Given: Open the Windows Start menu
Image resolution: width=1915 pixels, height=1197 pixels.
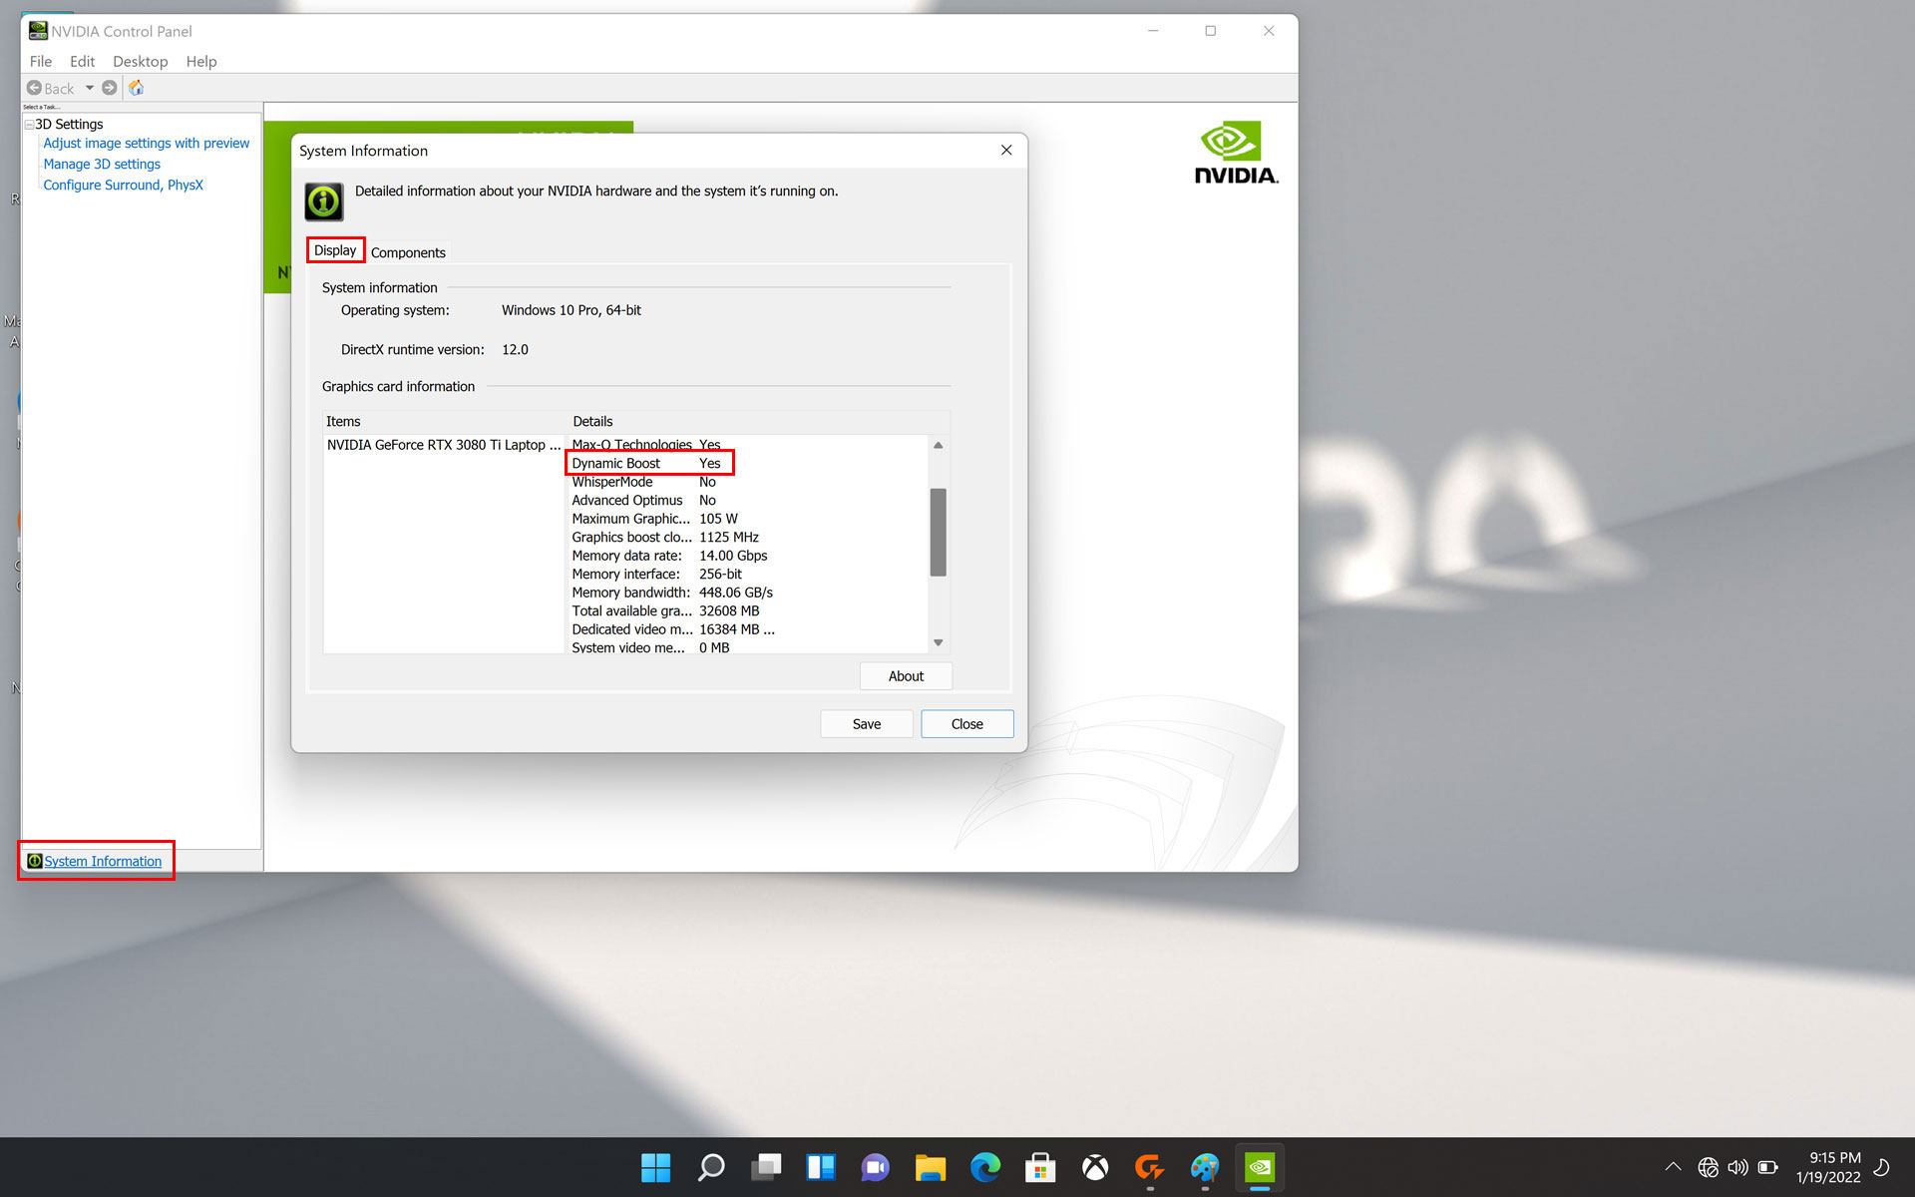Looking at the screenshot, I should pyautogui.click(x=655, y=1167).
